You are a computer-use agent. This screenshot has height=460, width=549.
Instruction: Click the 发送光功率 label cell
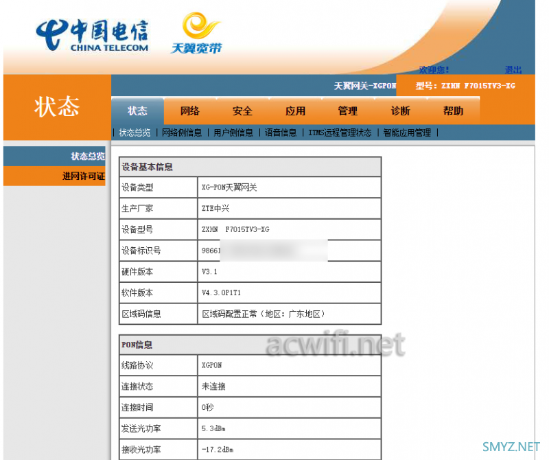point(159,428)
